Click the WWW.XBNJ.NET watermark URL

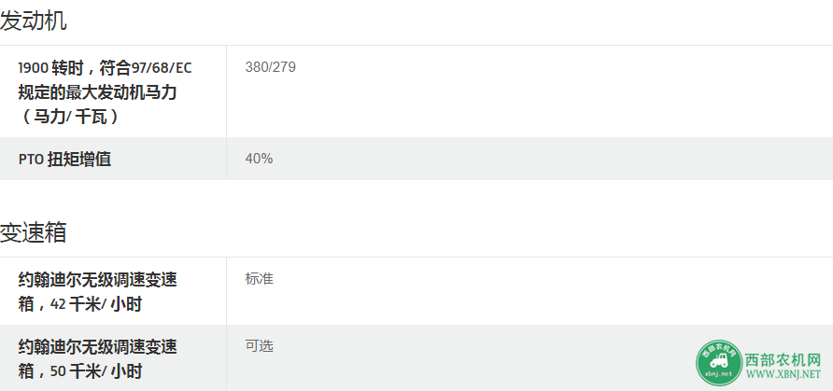pos(784,375)
